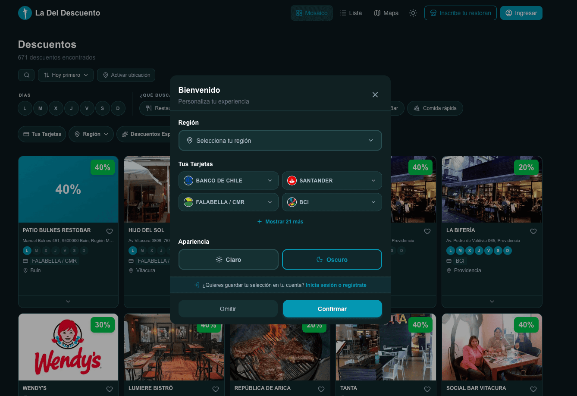This screenshot has height=396, width=577.
Task: Open the Hoy primero sort dropdown
Action: (66, 75)
